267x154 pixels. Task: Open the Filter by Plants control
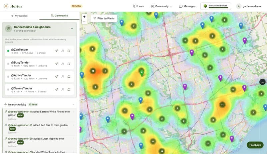104,18
